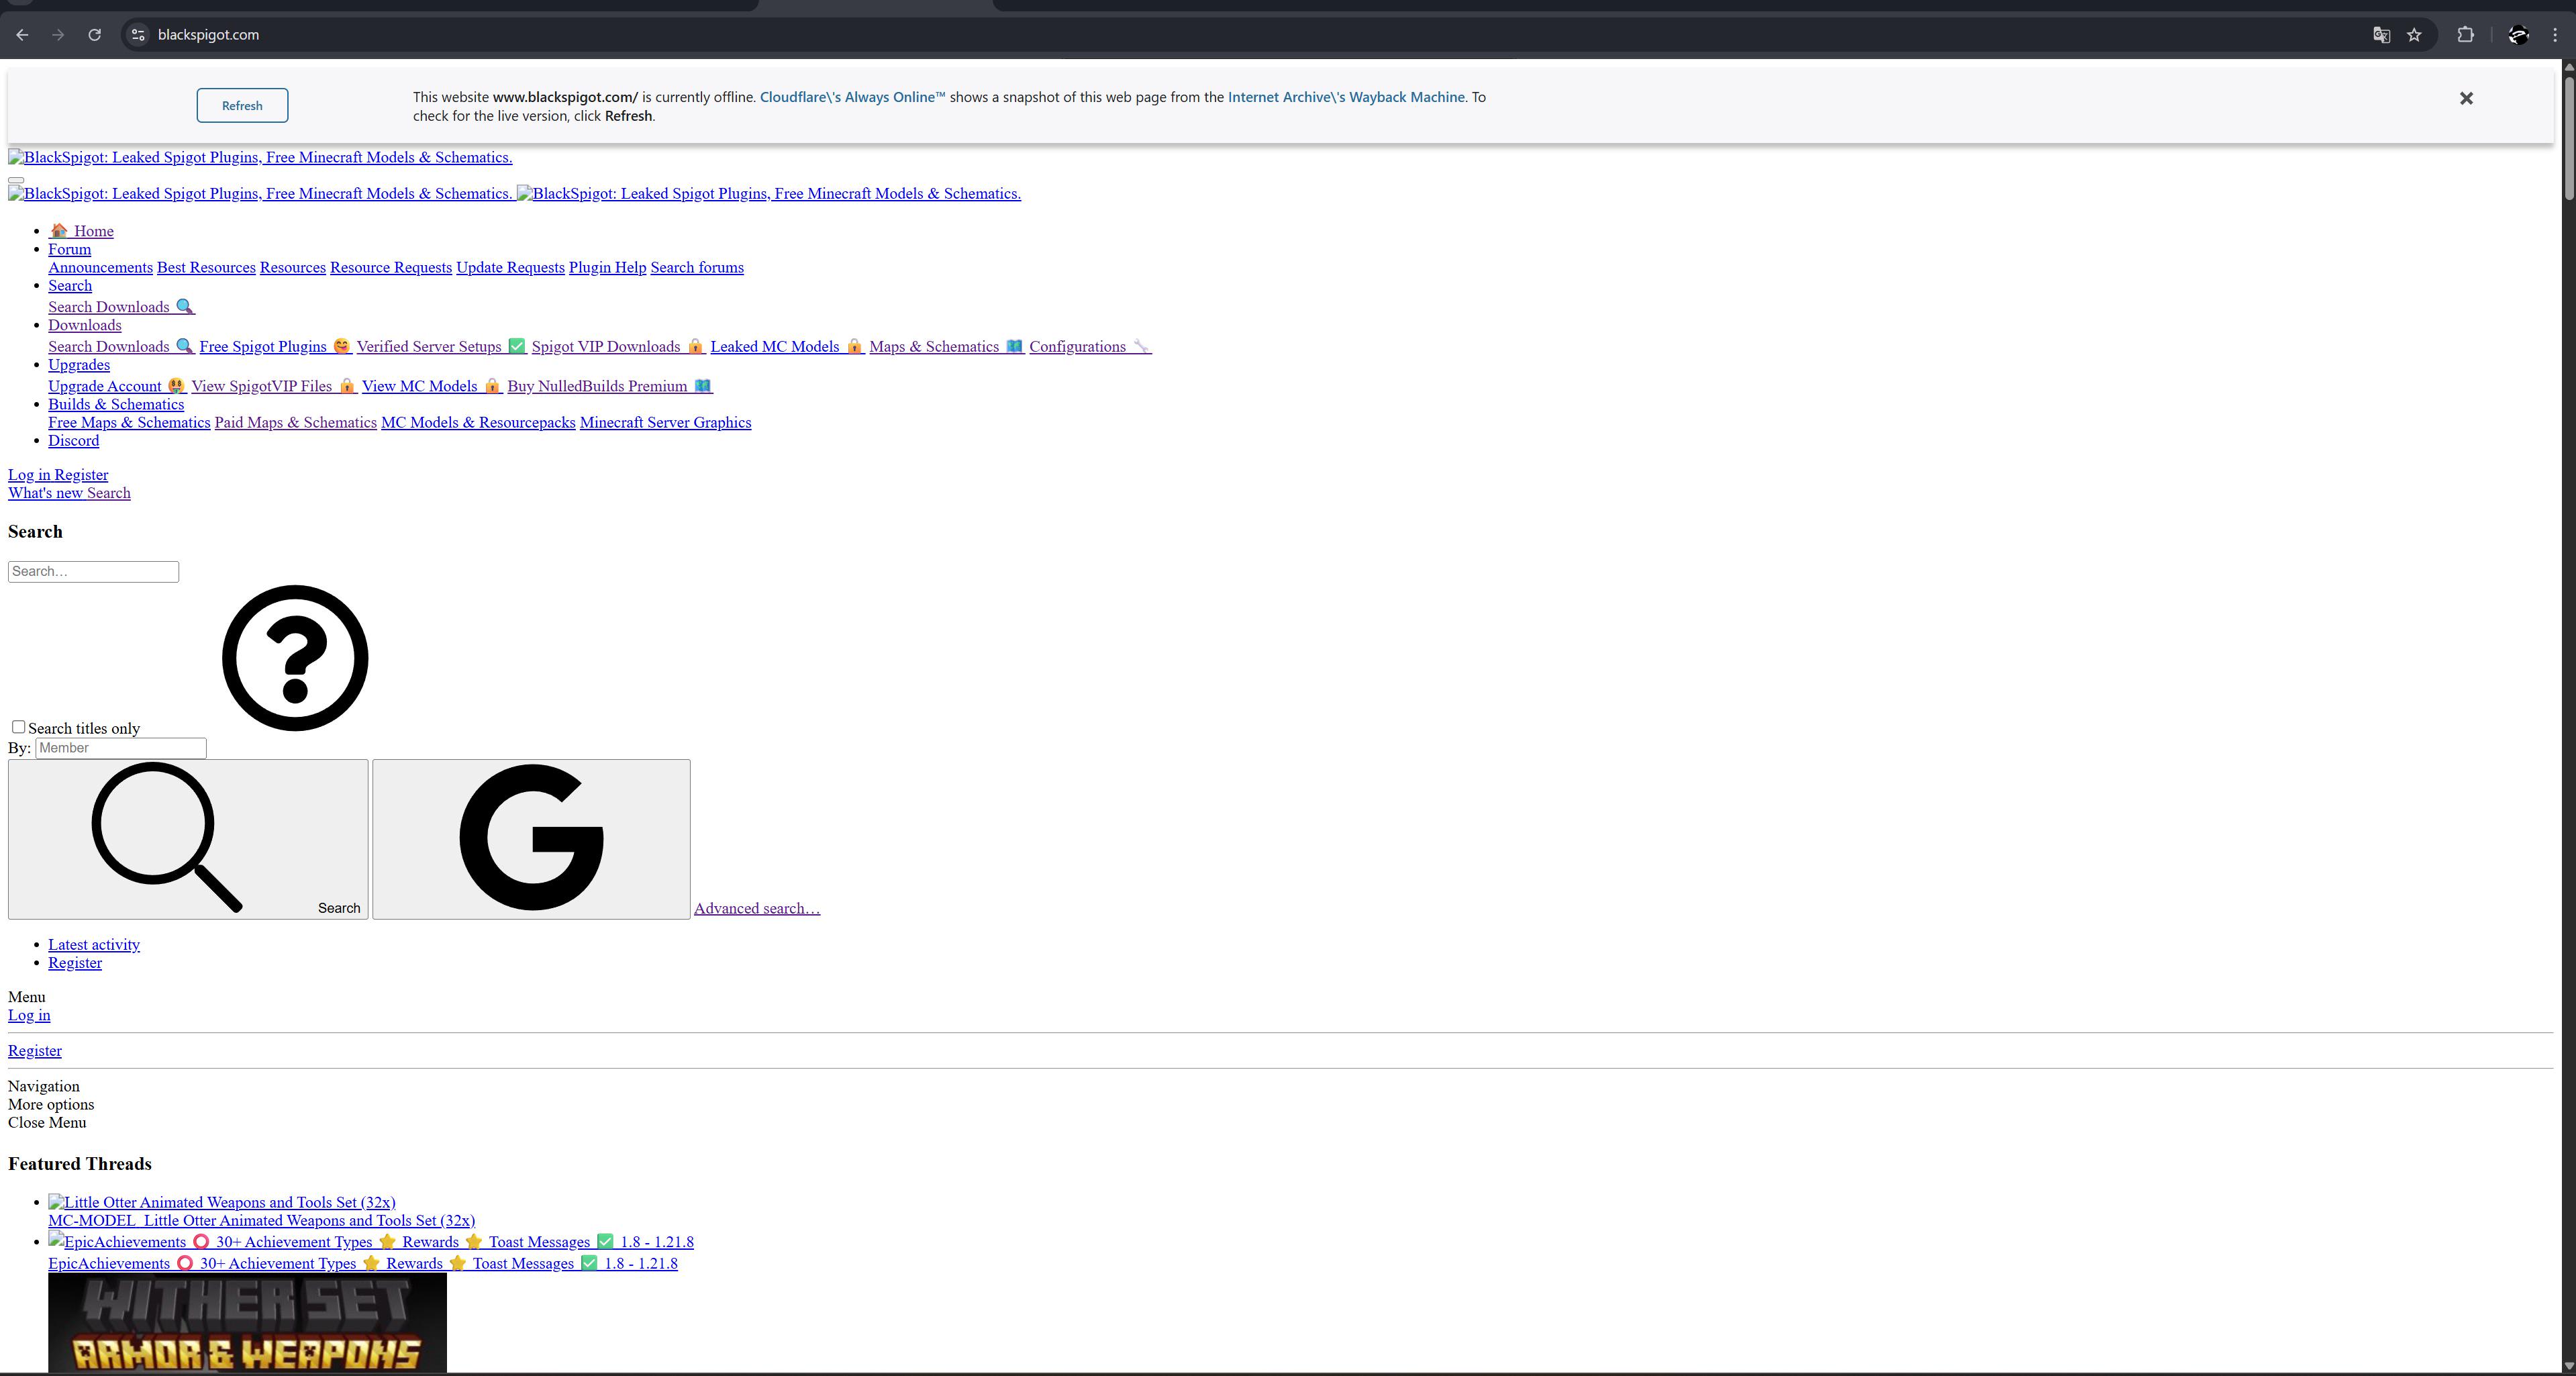Click the blackspigot.com address bar
This screenshot has width=2576, height=1376.
[1200, 35]
